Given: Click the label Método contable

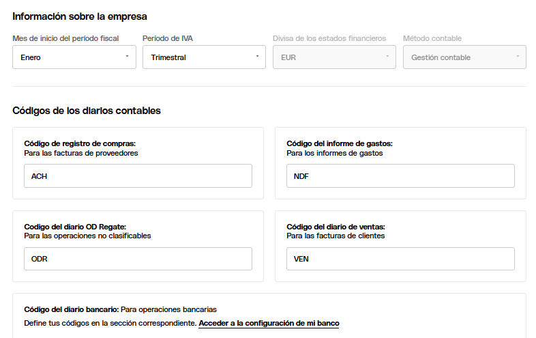Looking at the screenshot, I should click(432, 38).
